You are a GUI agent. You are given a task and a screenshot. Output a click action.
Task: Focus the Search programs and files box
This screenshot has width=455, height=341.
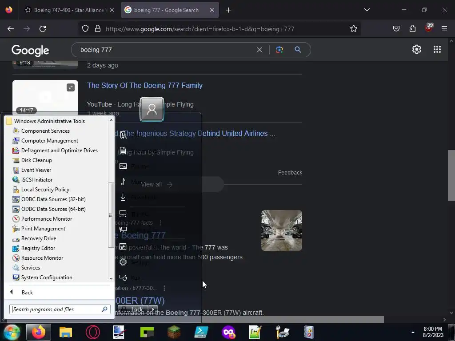60,309
